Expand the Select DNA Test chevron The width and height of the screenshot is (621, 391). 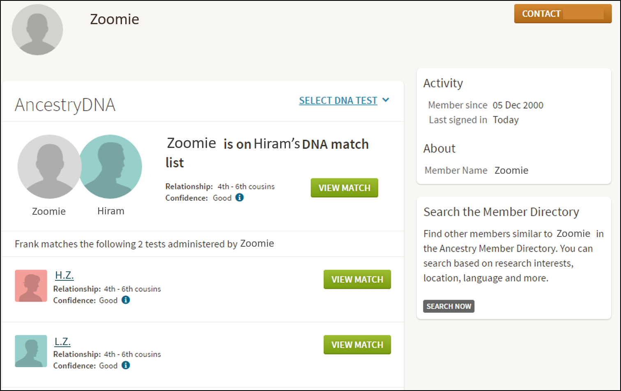tap(386, 100)
